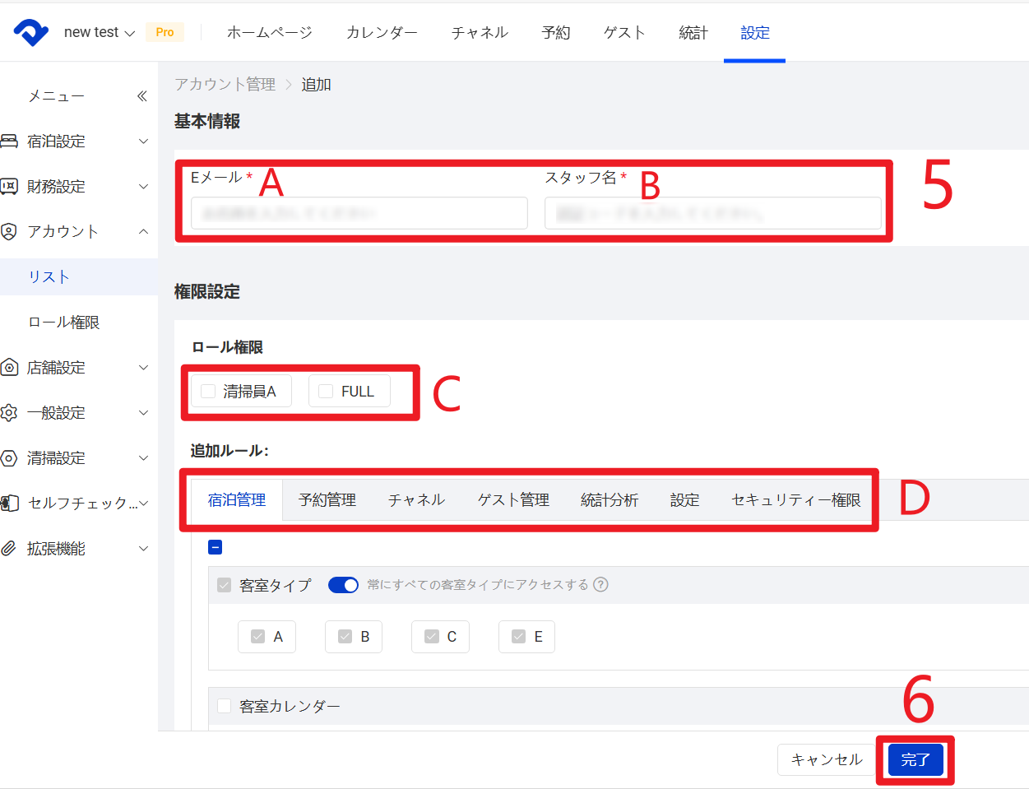Click the 財務設定 finance icon
The width and height of the screenshot is (1029, 789).
click(9, 187)
